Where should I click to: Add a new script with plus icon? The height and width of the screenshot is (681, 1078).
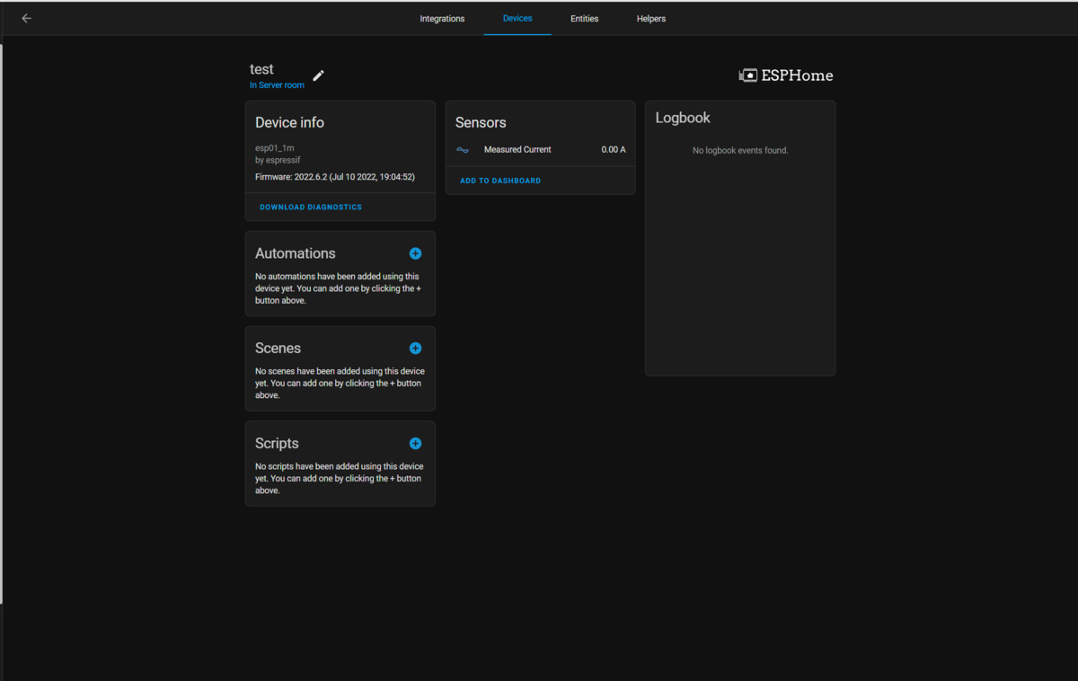[x=415, y=444]
